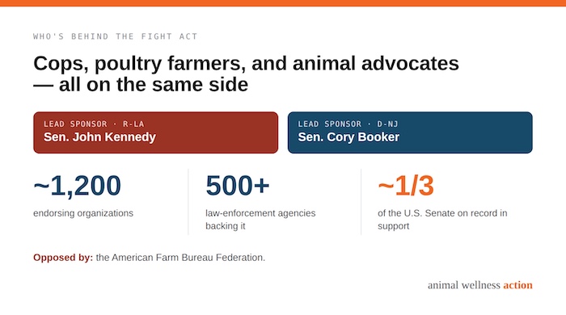This screenshot has height=315, width=566.
Task: Click the red 'Opposed by:' label
Action: [x=63, y=258]
